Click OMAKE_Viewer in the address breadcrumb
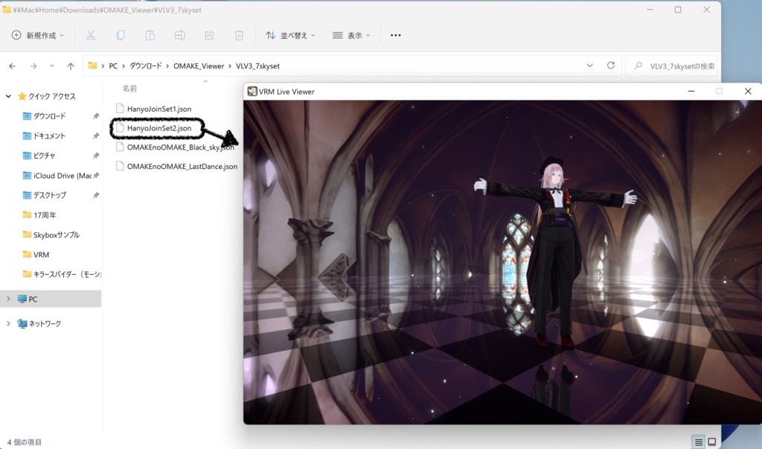762x449 pixels. click(x=199, y=66)
